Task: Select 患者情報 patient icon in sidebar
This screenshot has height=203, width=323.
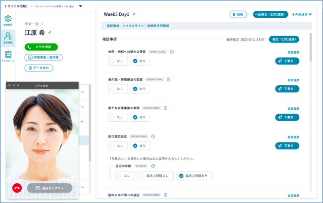Action: pos(8,37)
